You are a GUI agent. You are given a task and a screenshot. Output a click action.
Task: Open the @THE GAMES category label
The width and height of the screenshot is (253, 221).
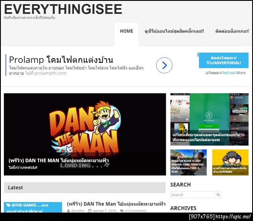[x=33, y=208]
